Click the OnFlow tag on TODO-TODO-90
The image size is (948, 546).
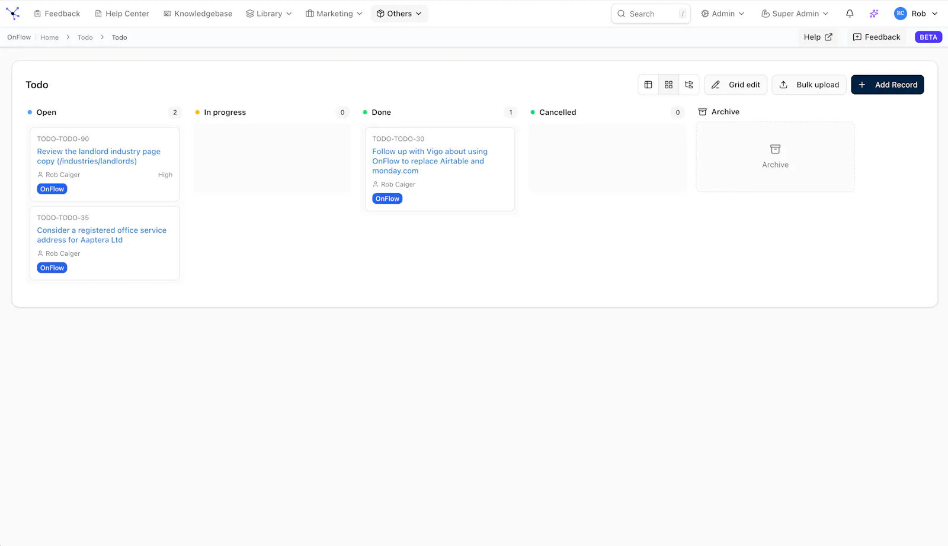[52, 189]
